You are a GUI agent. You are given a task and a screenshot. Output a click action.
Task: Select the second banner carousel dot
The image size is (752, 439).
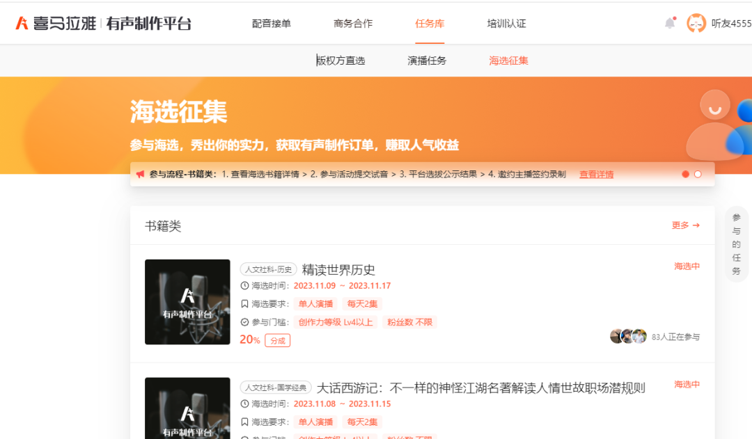[x=698, y=175]
